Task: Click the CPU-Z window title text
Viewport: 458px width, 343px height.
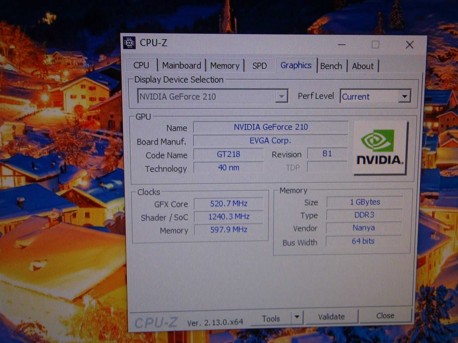Action: (153, 43)
